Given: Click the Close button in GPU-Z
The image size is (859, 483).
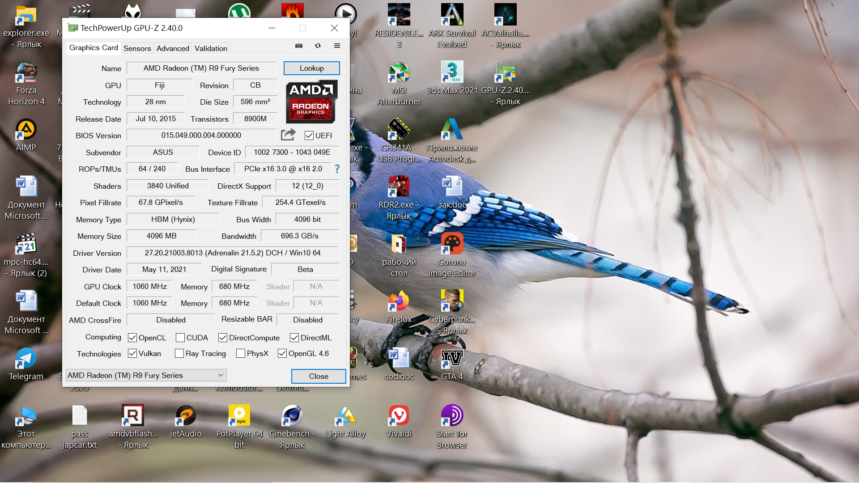Looking at the screenshot, I should click(x=318, y=376).
